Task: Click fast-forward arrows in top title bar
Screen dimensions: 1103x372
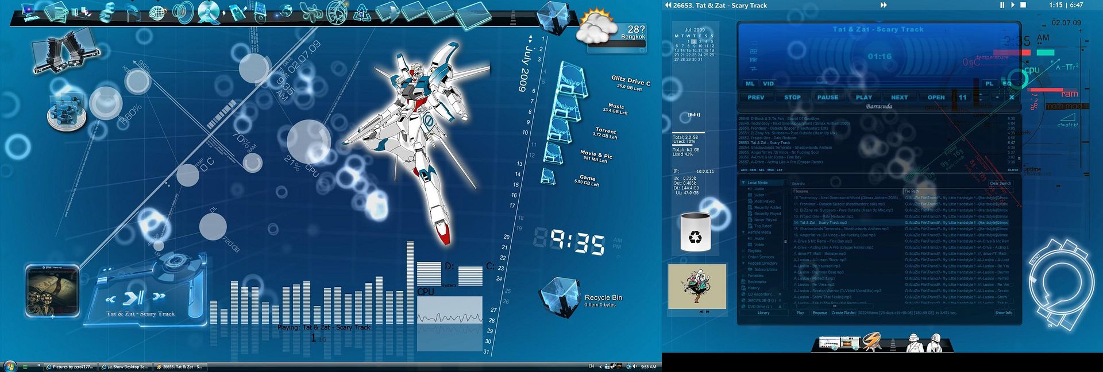Action: click(x=884, y=5)
